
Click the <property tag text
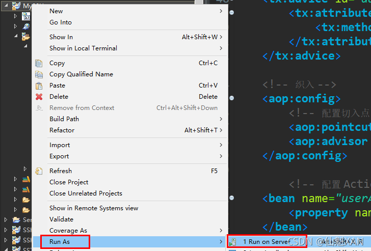[x=319, y=213]
